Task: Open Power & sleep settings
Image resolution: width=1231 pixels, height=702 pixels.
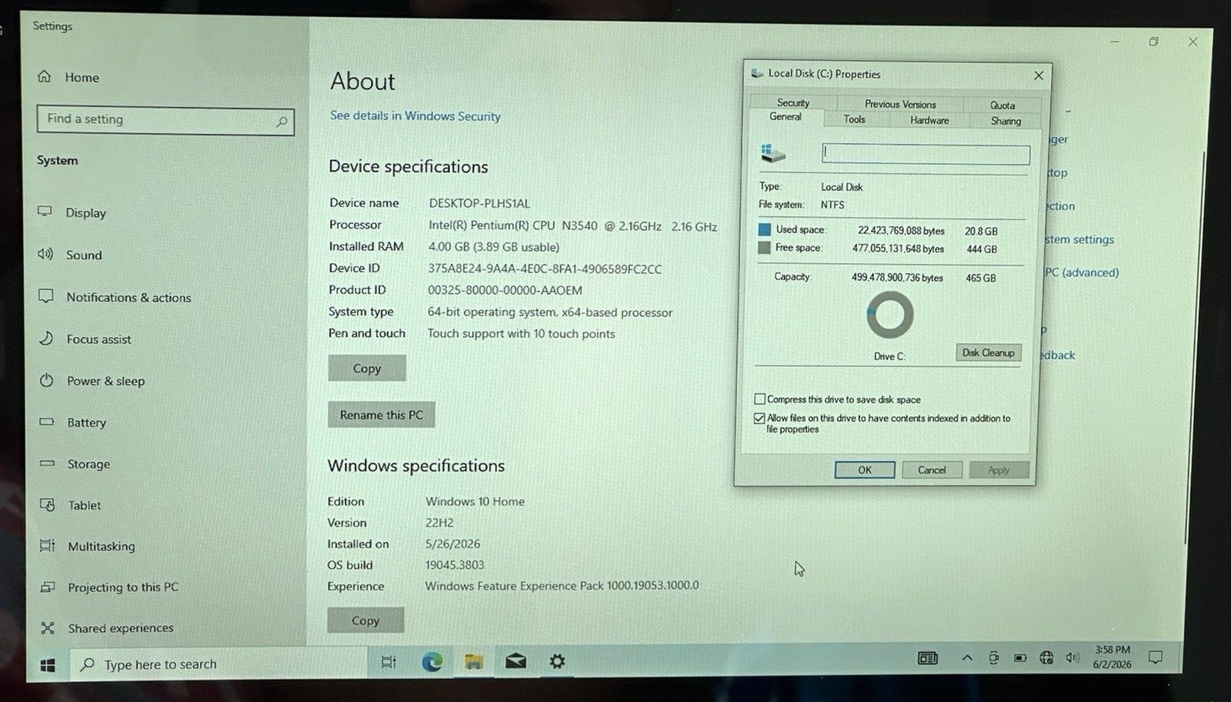Action: (92, 380)
